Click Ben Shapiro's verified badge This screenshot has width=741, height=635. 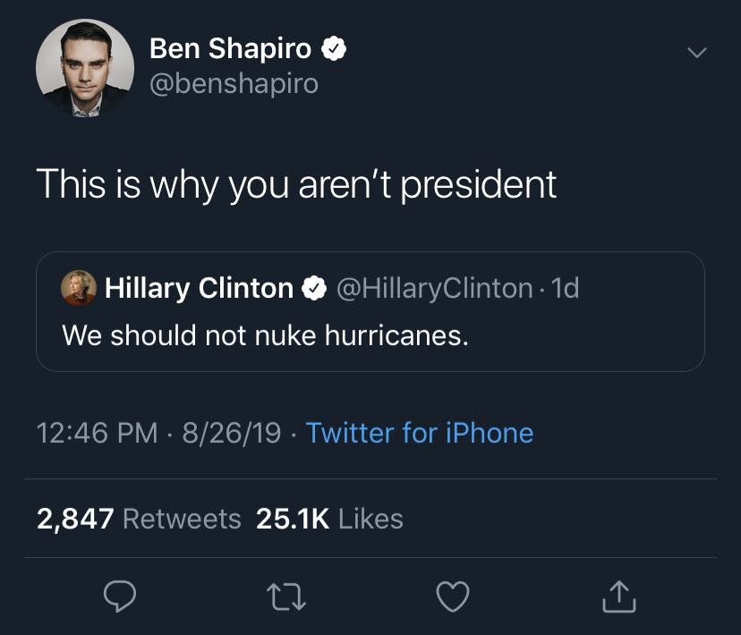click(x=336, y=50)
